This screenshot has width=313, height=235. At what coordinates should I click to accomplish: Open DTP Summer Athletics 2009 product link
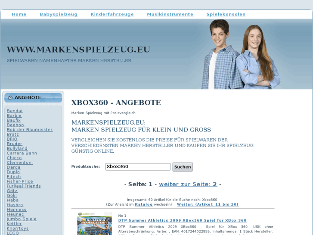click(183, 220)
